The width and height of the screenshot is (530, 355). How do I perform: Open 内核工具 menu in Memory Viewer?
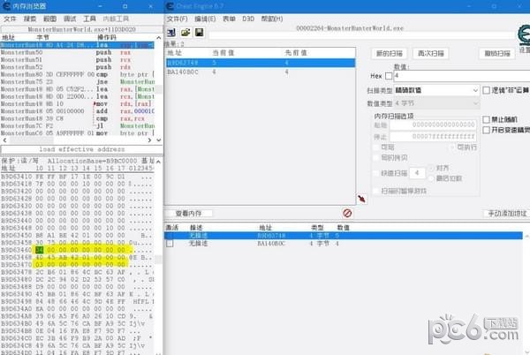pyautogui.click(x=116, y=19)
